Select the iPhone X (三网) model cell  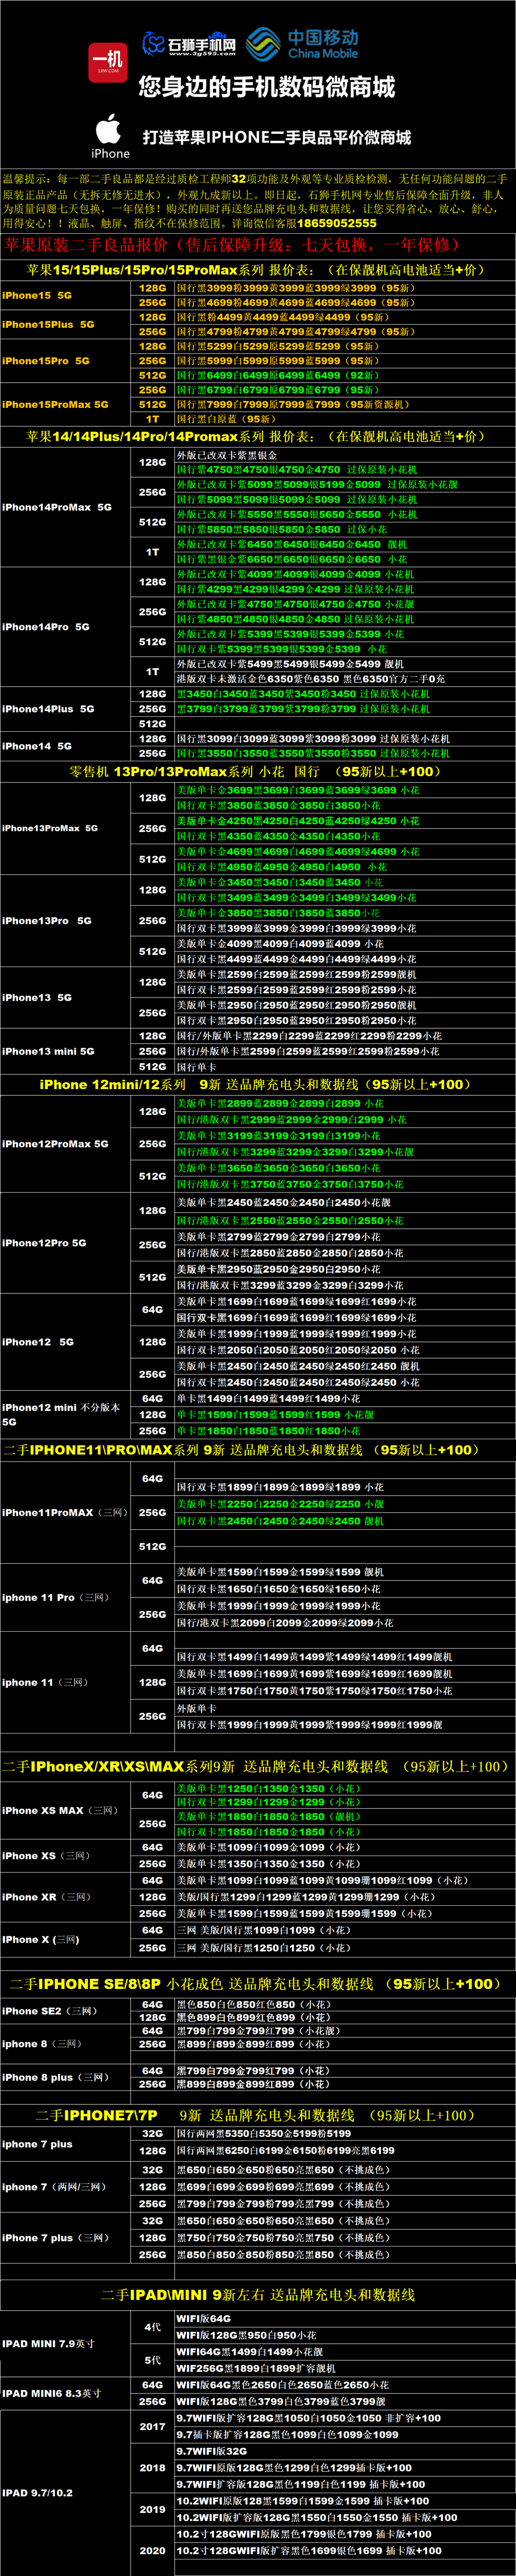click(x=66, y=1939)
